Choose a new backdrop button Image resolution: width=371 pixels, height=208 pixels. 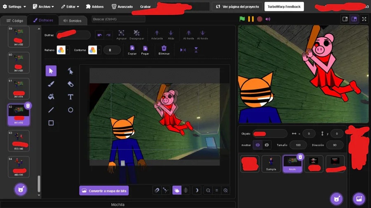coord(359,199)
